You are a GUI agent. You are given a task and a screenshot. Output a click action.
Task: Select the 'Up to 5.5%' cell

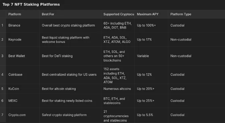pyautogui.click(x=151, y=115)
